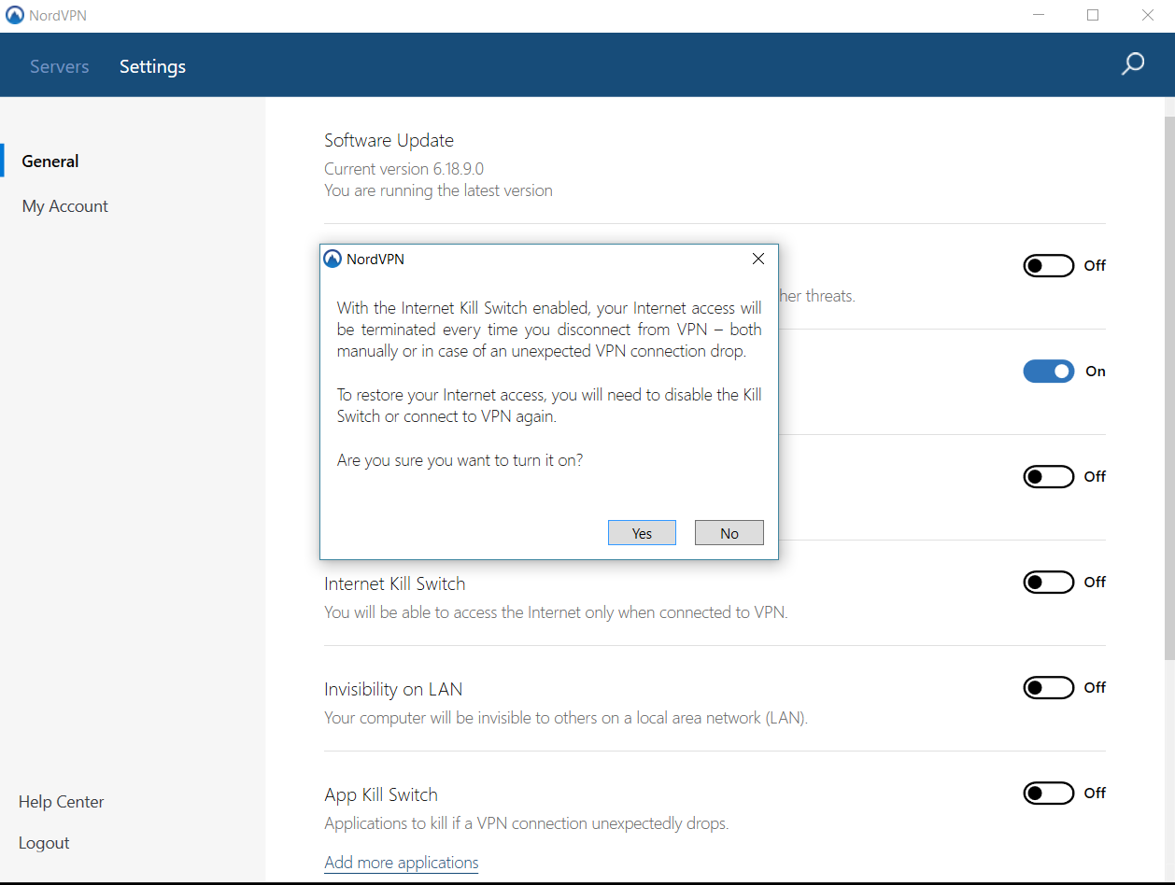
Task: Click the NordVPN logo in main window title bar
Action: pyautogui.click(x=14, y=16)
